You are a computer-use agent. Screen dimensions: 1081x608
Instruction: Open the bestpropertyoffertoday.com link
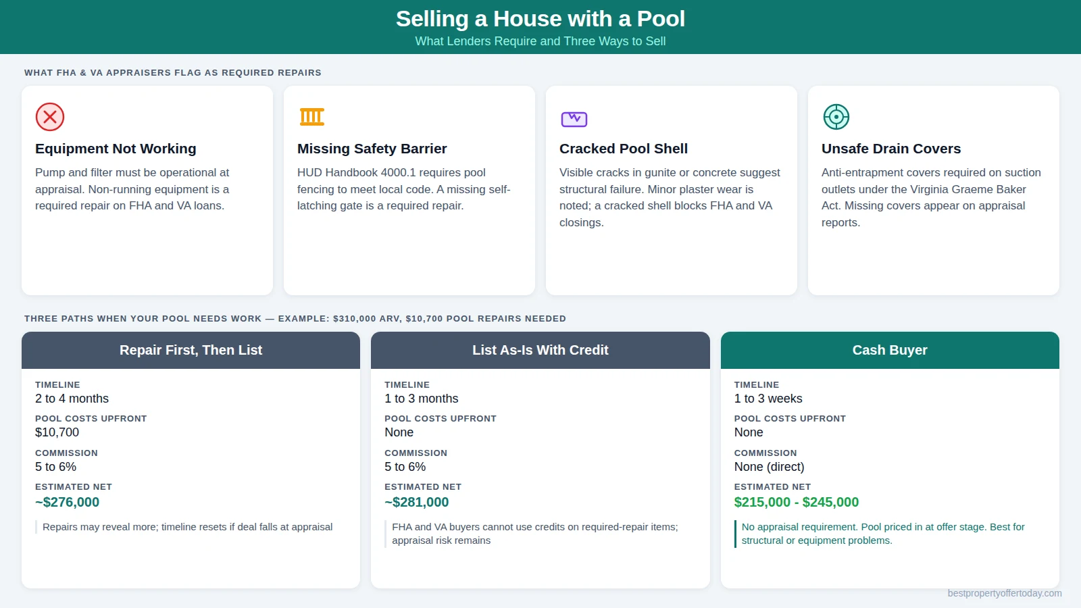tap(1005, 593)
